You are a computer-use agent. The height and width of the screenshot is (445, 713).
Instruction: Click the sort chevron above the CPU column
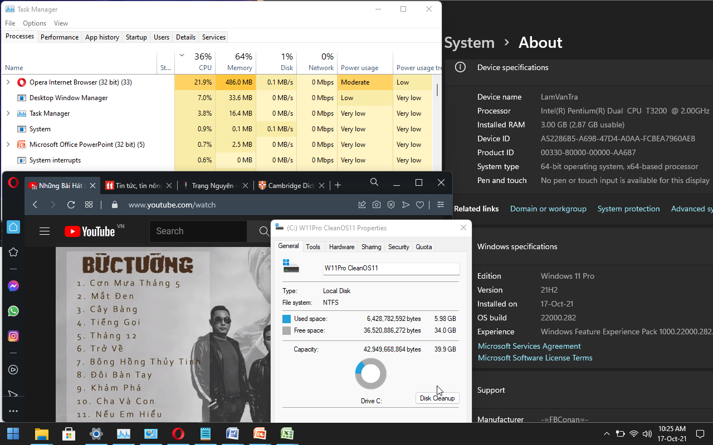pyautogui.click(x=182, y=56)
